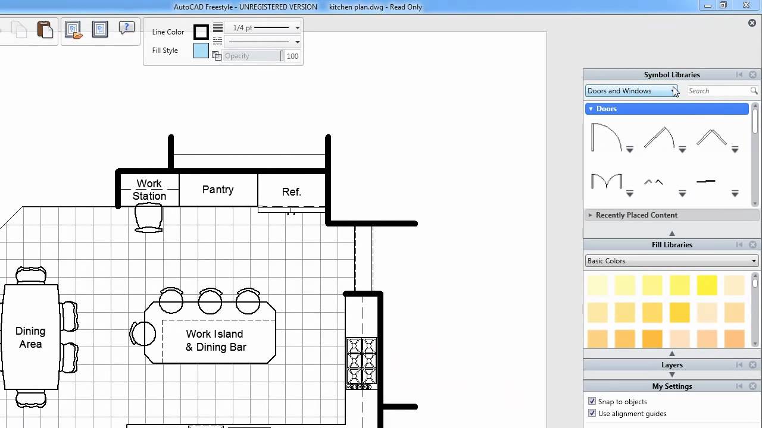Click the search magnifier in Symbol Libraries
The width and height of the screenshot is (762, 428).
[x=754, y=91]
